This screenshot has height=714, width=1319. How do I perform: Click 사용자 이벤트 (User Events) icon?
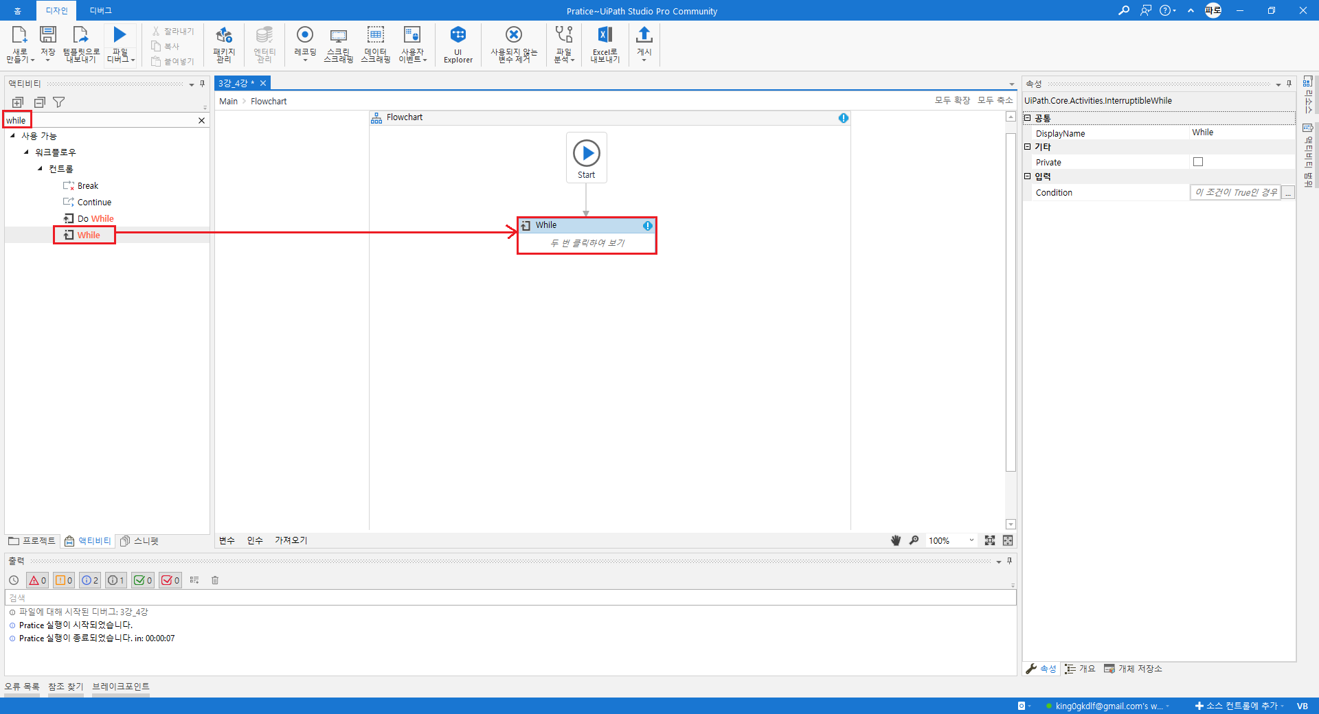pos(412,35)
